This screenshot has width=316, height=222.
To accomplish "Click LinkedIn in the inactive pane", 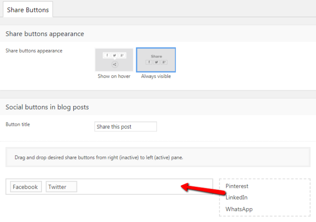I will (x=237, y=198).
